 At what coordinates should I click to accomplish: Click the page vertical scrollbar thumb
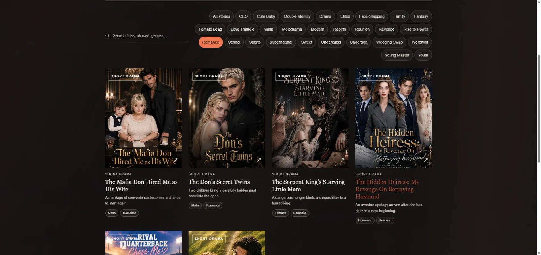coord(539,109)
